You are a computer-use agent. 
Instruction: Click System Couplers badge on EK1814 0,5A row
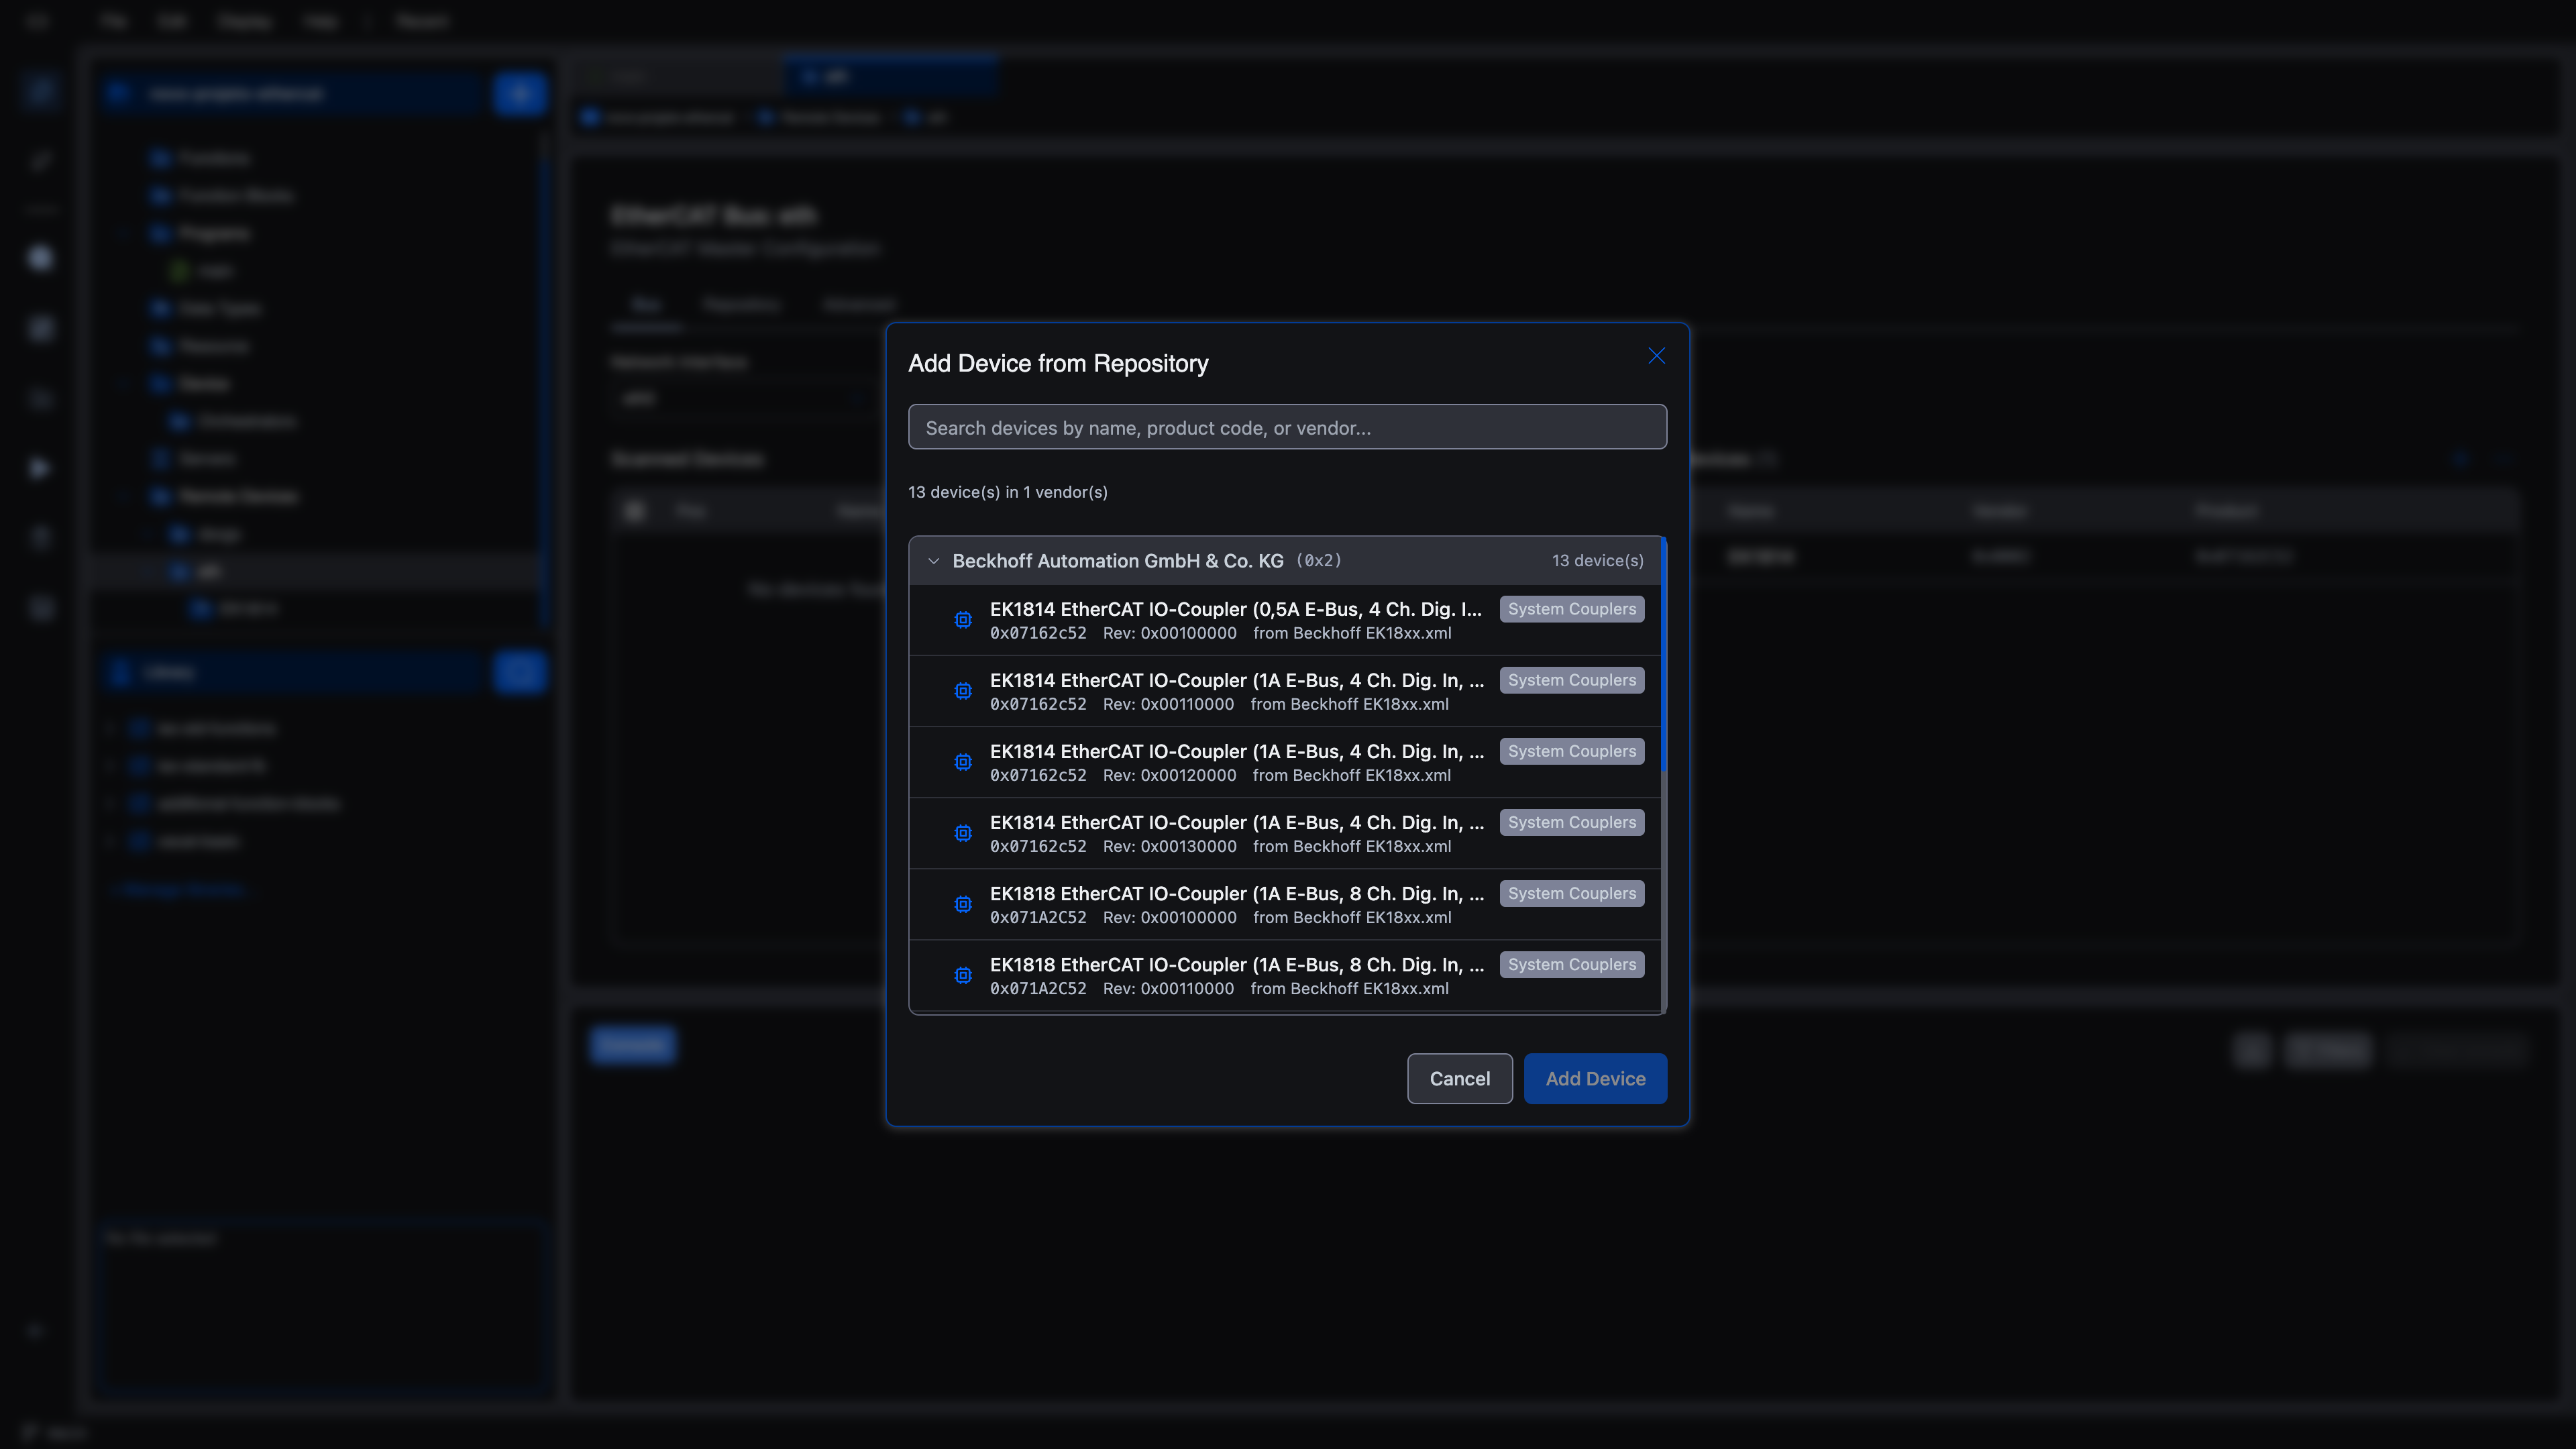(x=1572, y=609)
